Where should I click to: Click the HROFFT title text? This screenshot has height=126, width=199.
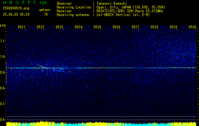[x=20, y=3]
